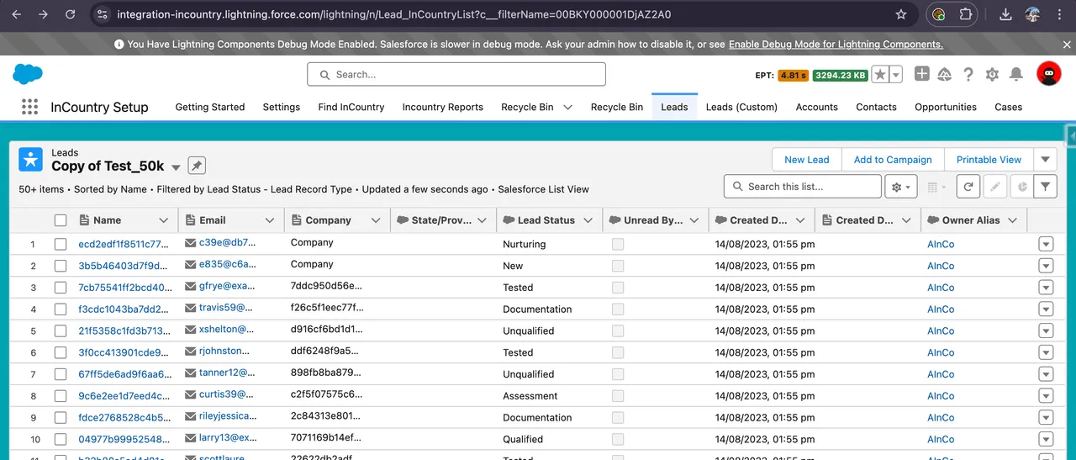
Task: Show the list view filters panel
Action: [1045, 187]
